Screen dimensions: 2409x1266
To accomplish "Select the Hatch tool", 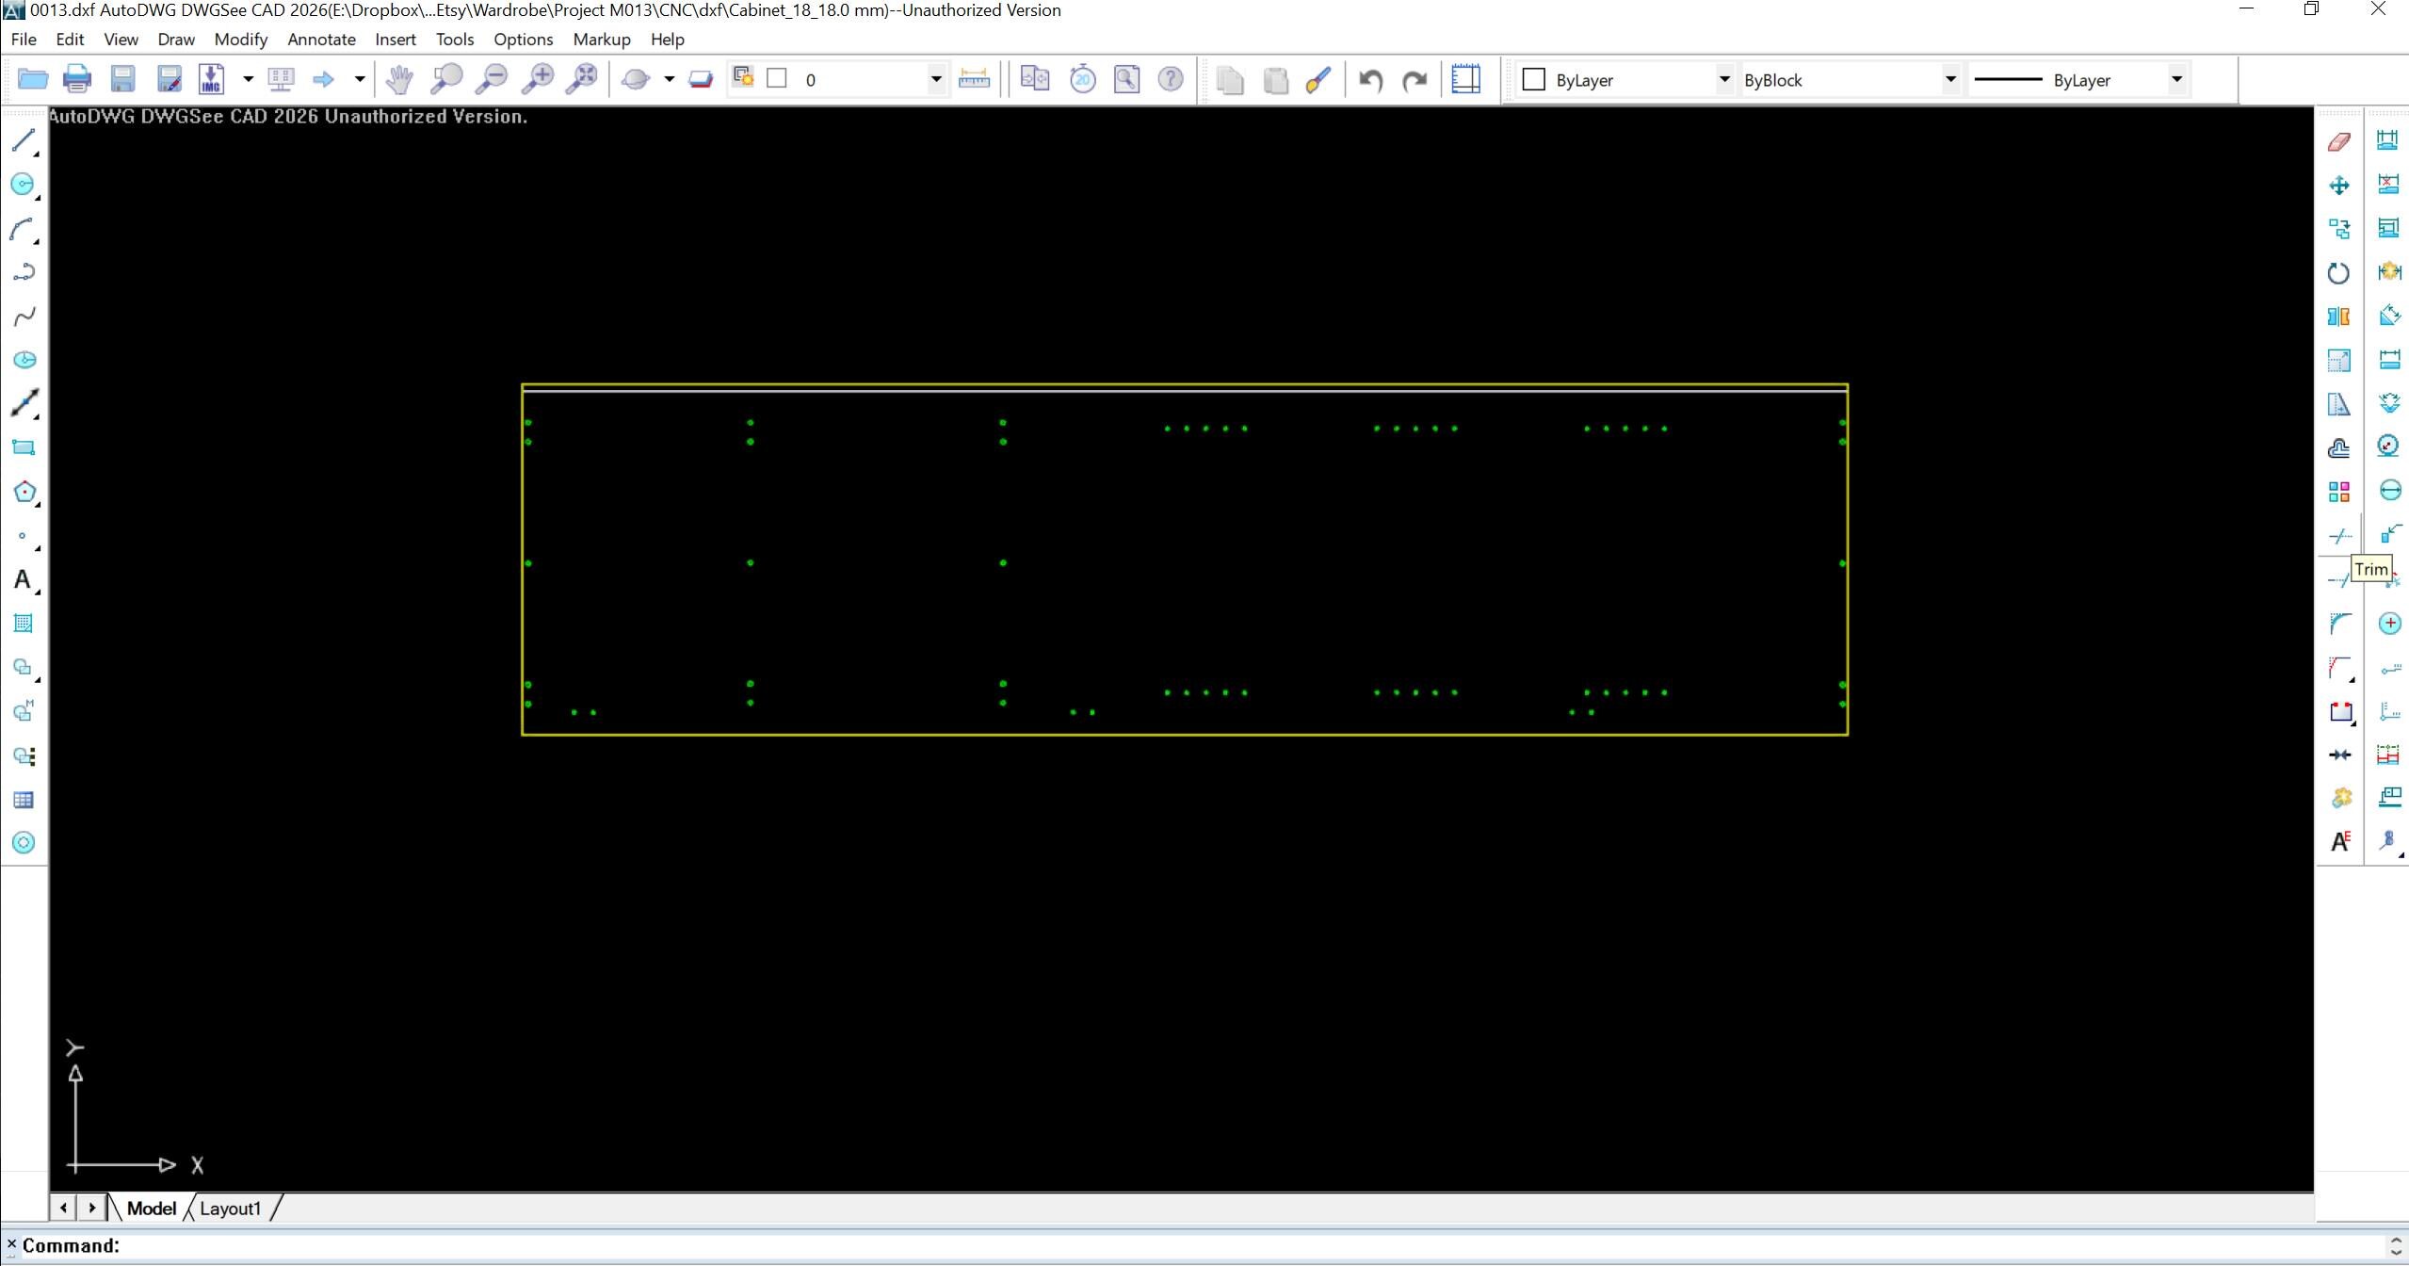I will (x=24, y=624).
